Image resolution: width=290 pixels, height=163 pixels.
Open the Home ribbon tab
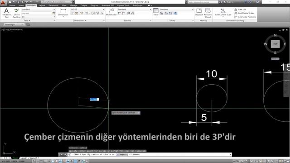pyautogui.click(x=12, y=5)
